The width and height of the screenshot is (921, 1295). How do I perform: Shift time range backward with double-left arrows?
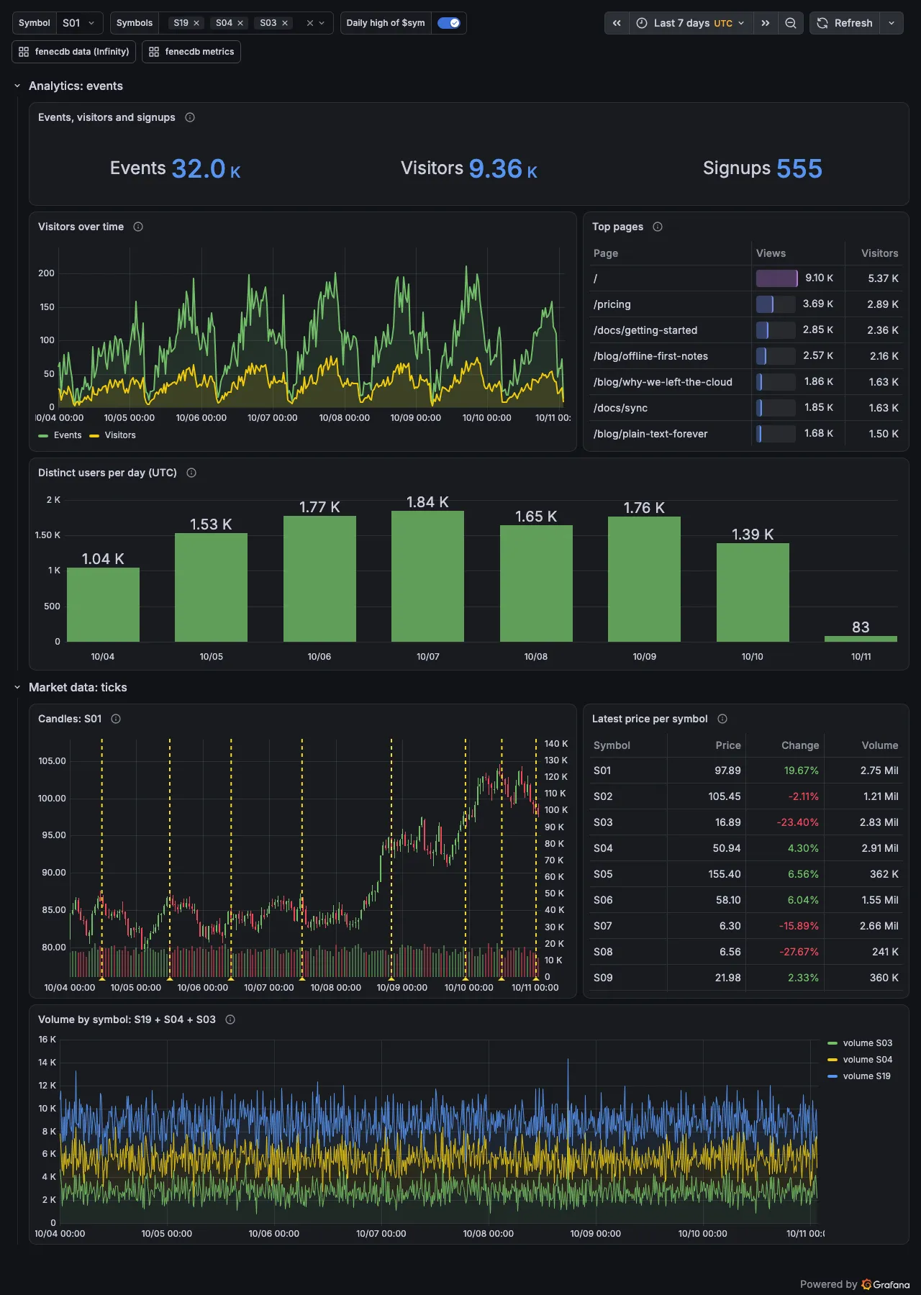617,23
